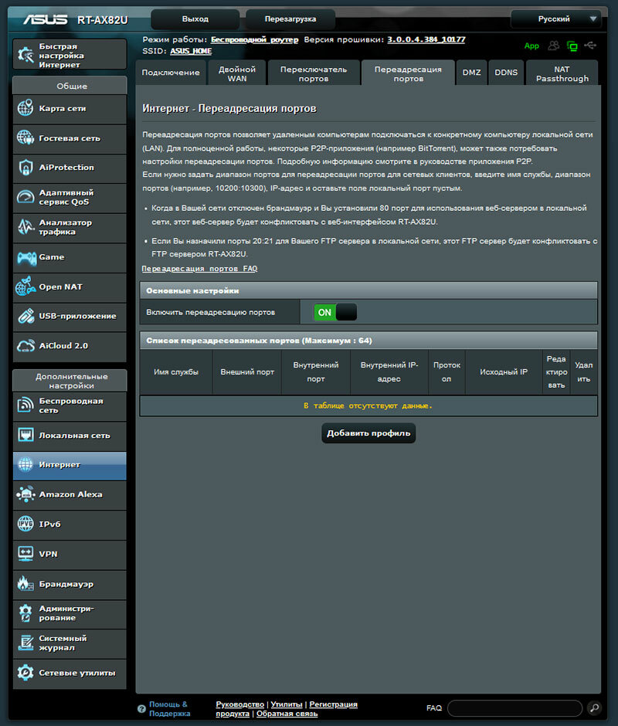The image size is (618, 726).
Task: Open the firmware version 3.0.0.4.384_10177 link
Action: 426,39
